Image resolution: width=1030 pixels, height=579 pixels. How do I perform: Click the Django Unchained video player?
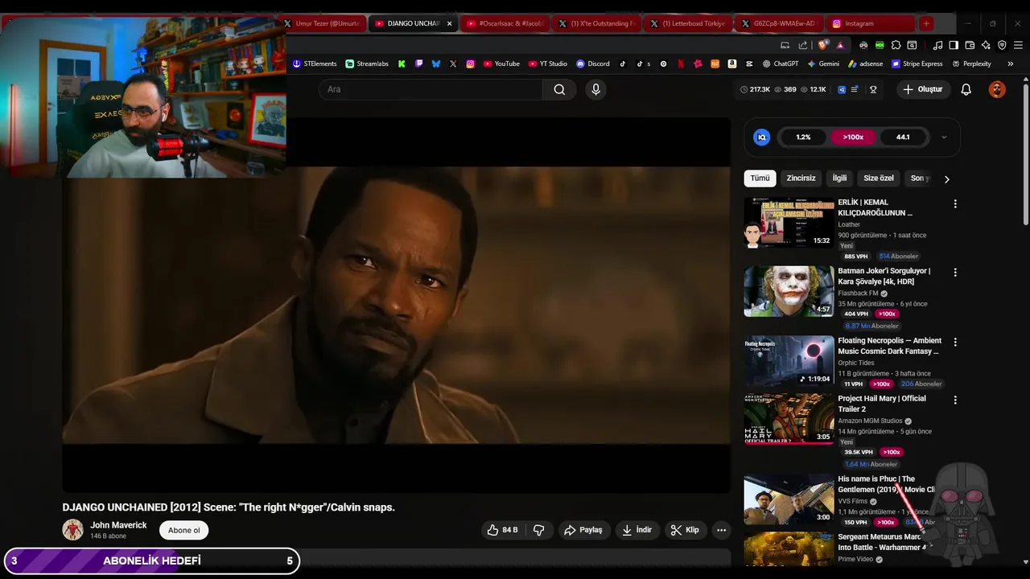pyautogui.click(x=396, y=305)
